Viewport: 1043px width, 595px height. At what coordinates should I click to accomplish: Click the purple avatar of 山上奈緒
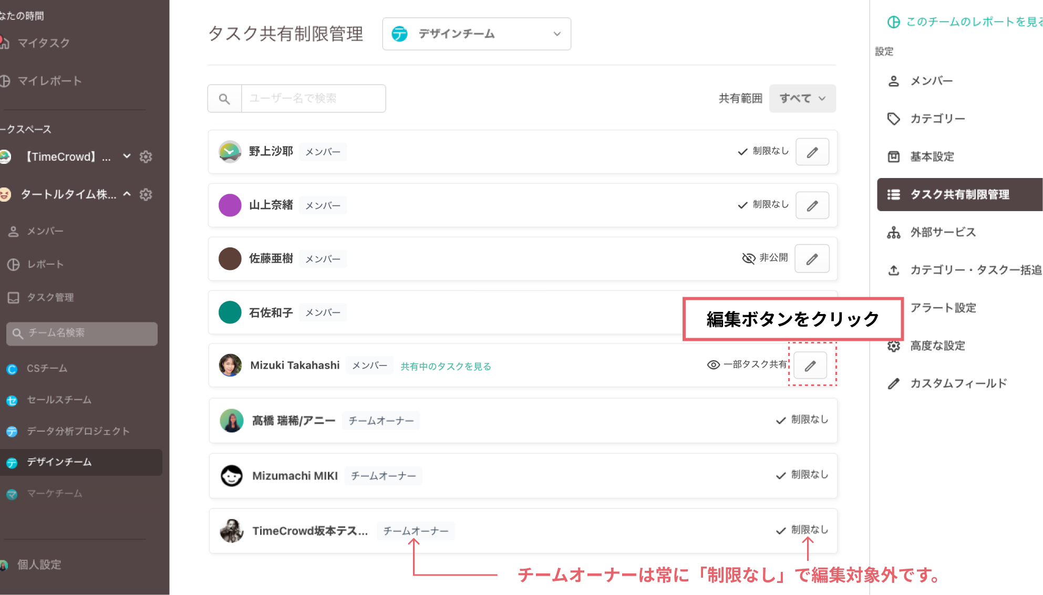(230, 205)
